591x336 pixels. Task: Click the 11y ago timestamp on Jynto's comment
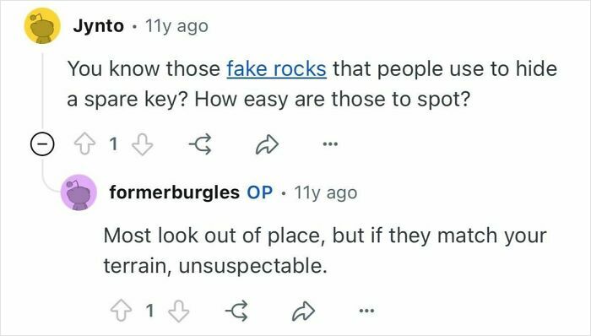coord(176,26)
